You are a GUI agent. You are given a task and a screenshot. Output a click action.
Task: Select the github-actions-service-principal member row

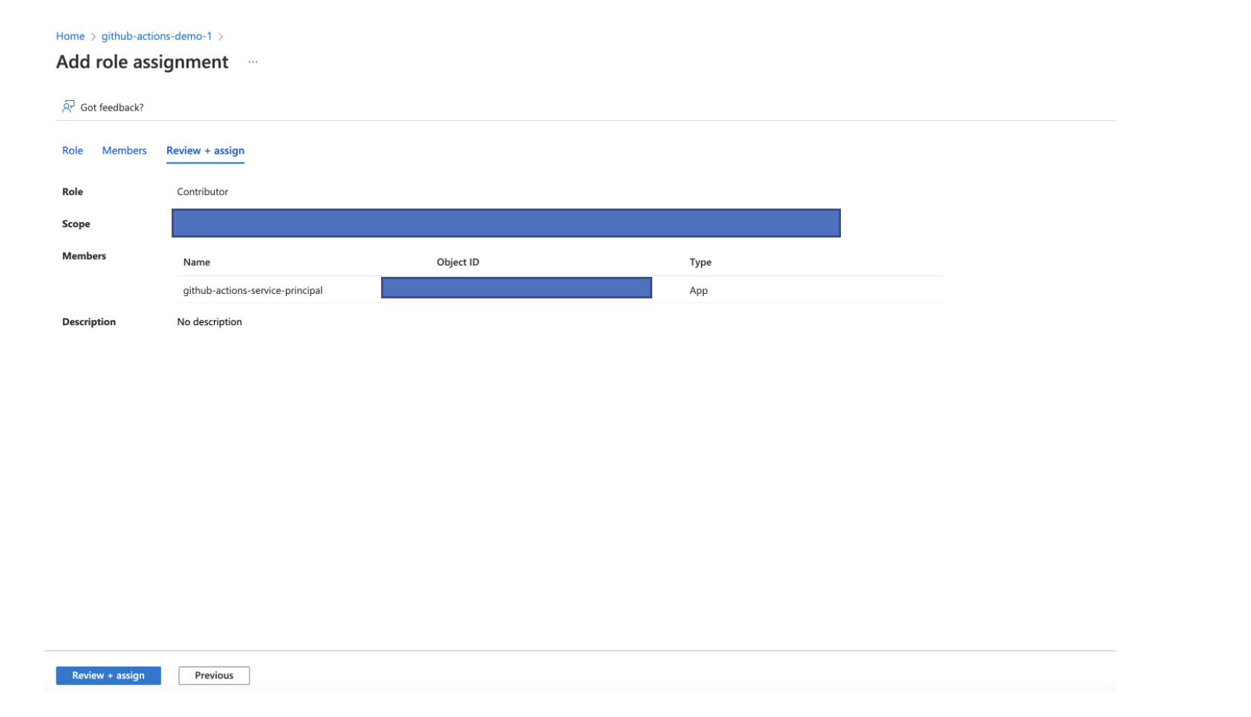253,290
